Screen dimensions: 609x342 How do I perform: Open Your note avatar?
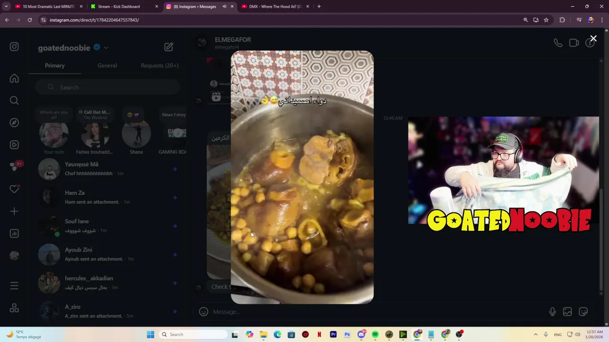54,134
